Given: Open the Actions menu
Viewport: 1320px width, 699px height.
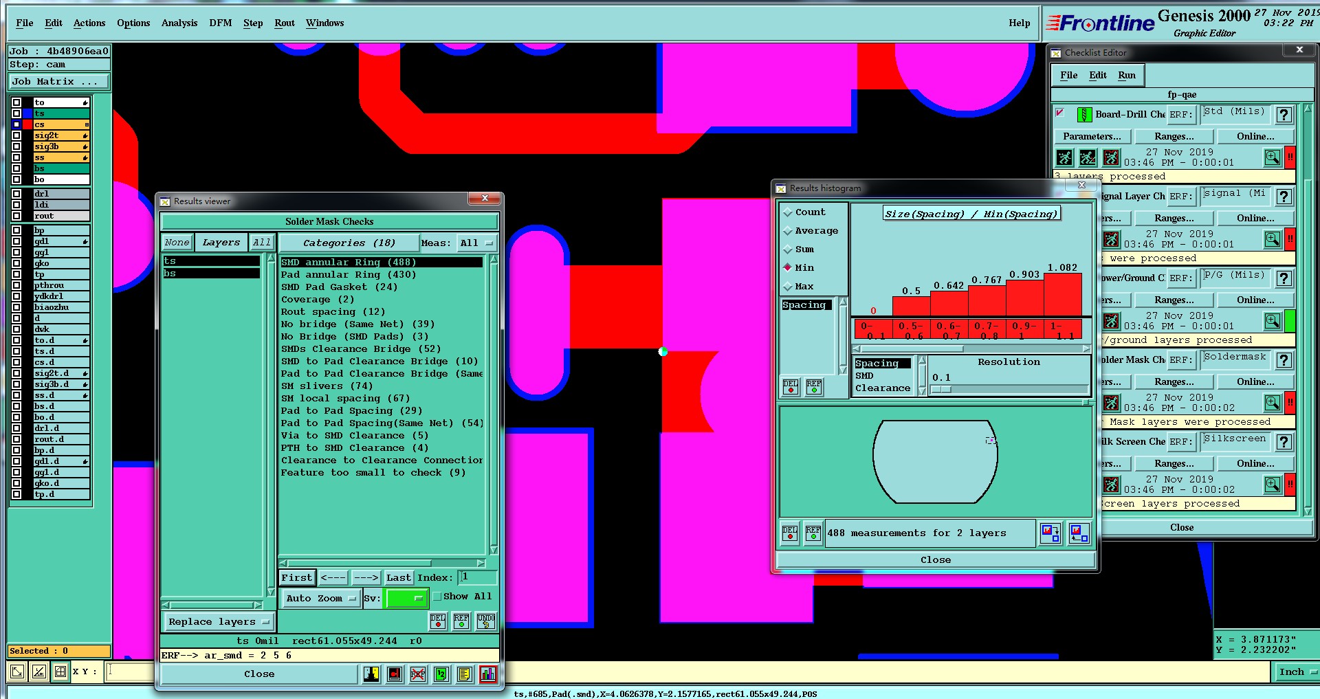Looking at the screenshot, I should 89,23.
